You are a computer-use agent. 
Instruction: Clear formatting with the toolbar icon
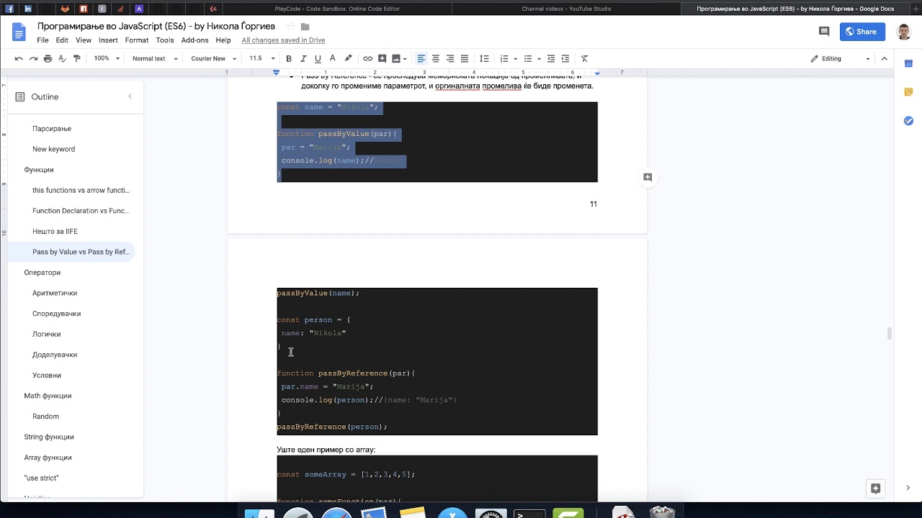pyautogui.click(x=585, y=58)
